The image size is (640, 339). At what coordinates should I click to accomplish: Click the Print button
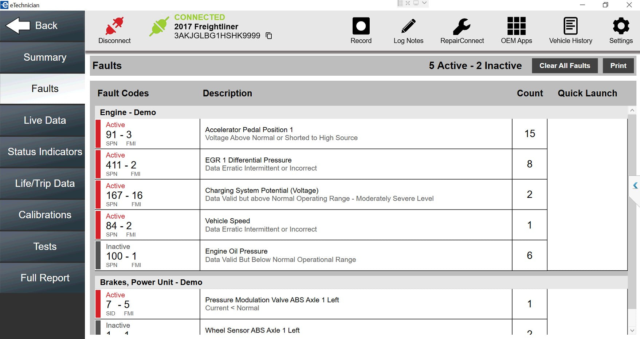(618, 66)
